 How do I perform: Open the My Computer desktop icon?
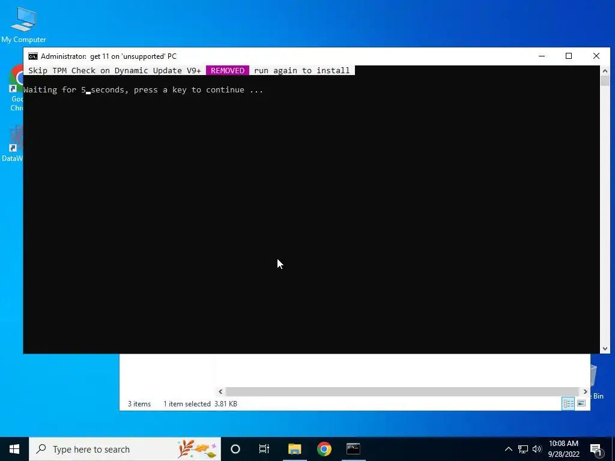[23, 25]
